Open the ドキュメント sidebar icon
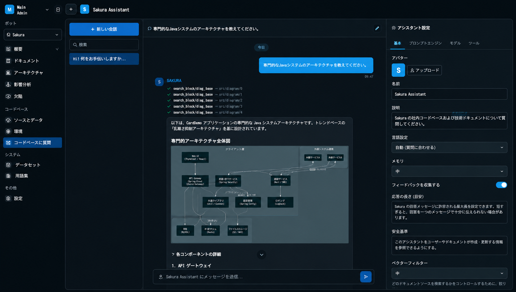This screenshot has height=292, width=516. tap(8, 61)
